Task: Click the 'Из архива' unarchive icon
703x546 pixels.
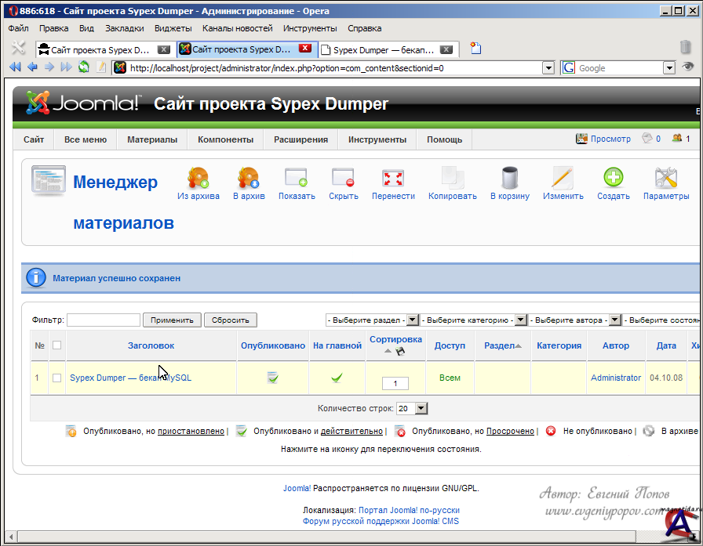Action: pyautogui.click(x=198, y=178)
